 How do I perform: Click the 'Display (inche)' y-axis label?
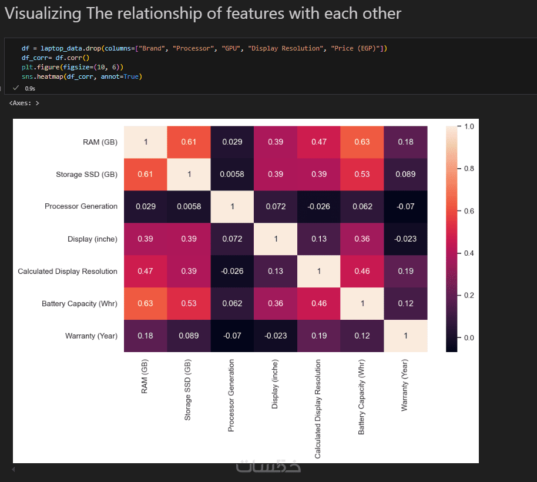point(92,239)
